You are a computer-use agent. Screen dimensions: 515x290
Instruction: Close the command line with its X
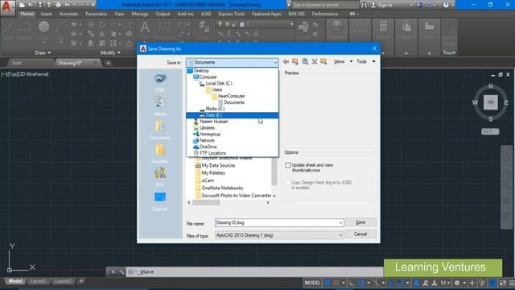pyautogui.click(x=113, y=272)
